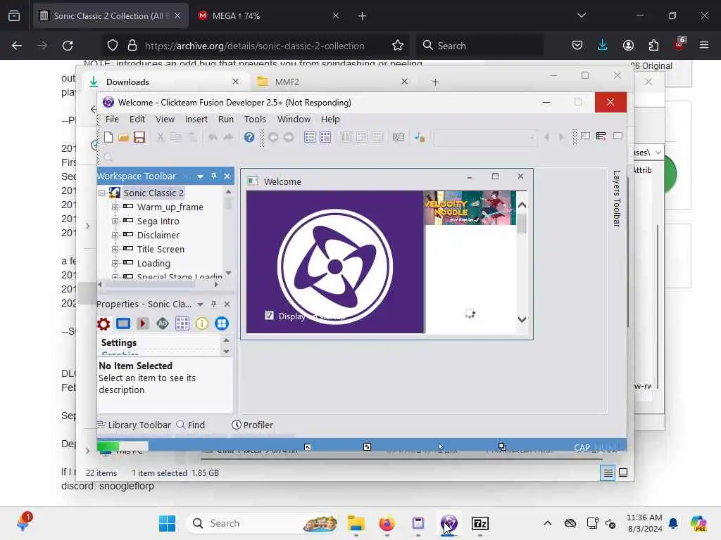This screenshot has width=721, height=540.
Task: Add a new tab in File Explorer
Action: click(x=435, y=82)
